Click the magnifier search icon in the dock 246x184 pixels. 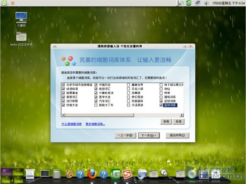(x=164, y=174)
